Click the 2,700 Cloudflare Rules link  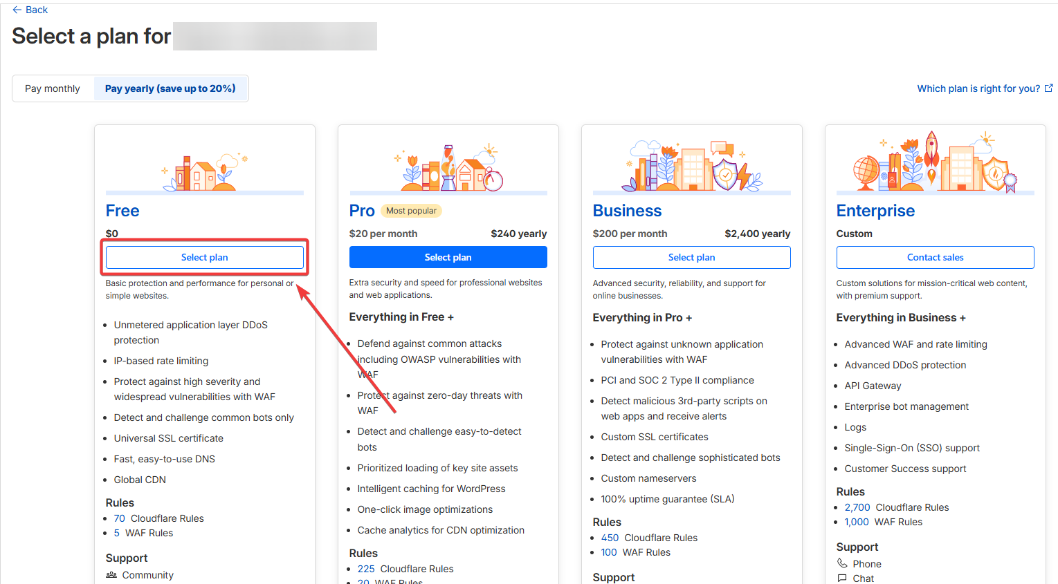(857, 507)
